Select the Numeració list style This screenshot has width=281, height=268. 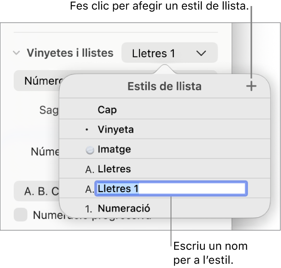(x=164, y=208)
